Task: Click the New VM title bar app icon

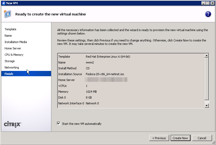Action: point(4,3)
